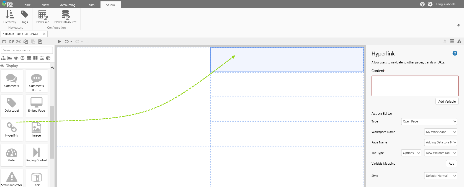Undo the last change
The image size is (464, 187).
click(x=67, y=41)
